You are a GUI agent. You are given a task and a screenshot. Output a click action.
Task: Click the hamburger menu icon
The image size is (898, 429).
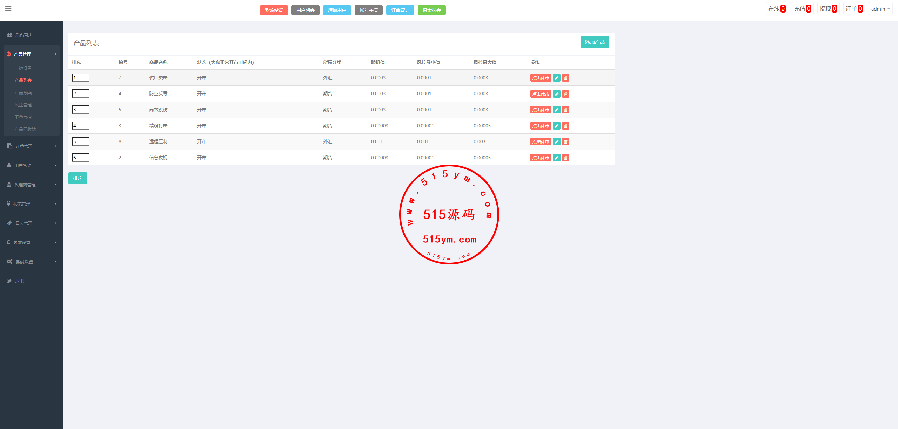click(x=8, y=8)
